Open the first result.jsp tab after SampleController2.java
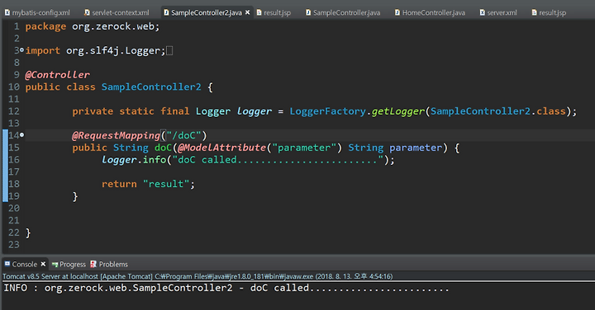This screenshot has height=310, width=595. pyautogui.click(x=274, y=12)
